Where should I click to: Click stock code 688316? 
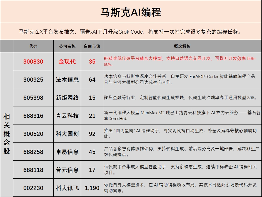(x=33, y=116)
